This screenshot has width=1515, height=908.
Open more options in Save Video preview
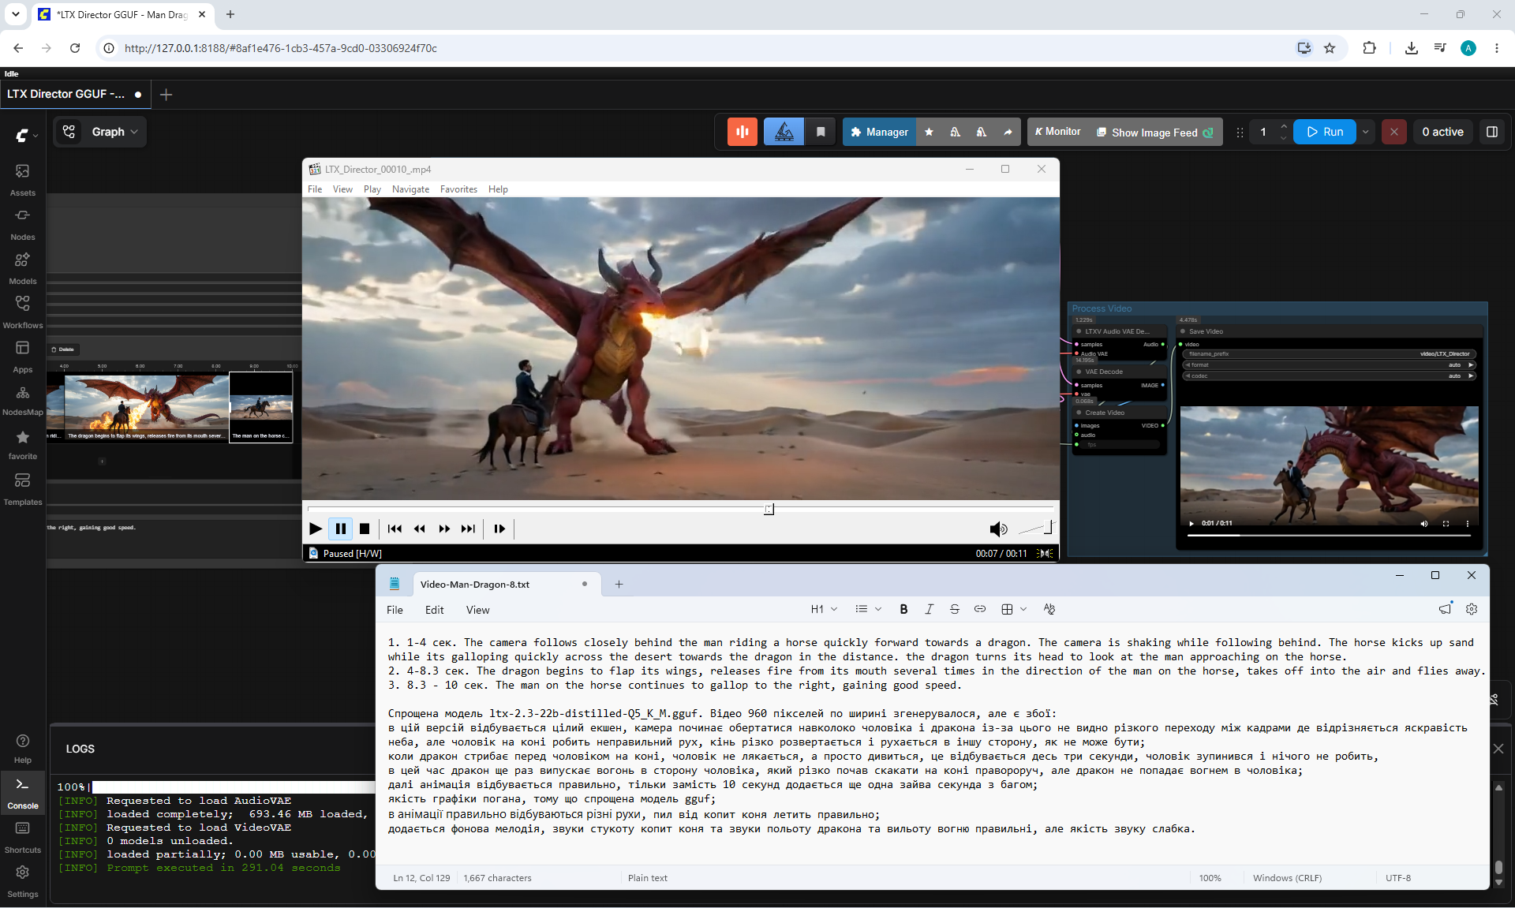(x=1468, y=523)
